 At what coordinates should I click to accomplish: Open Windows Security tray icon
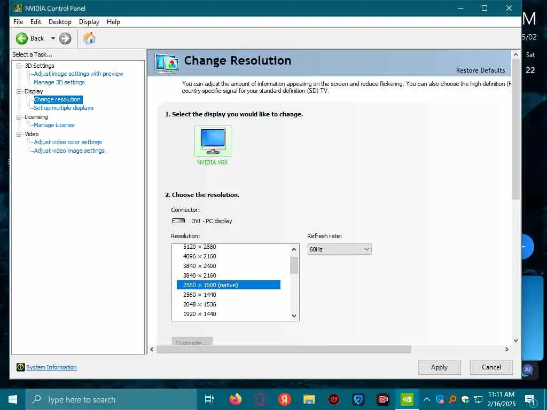coord(465,399)
